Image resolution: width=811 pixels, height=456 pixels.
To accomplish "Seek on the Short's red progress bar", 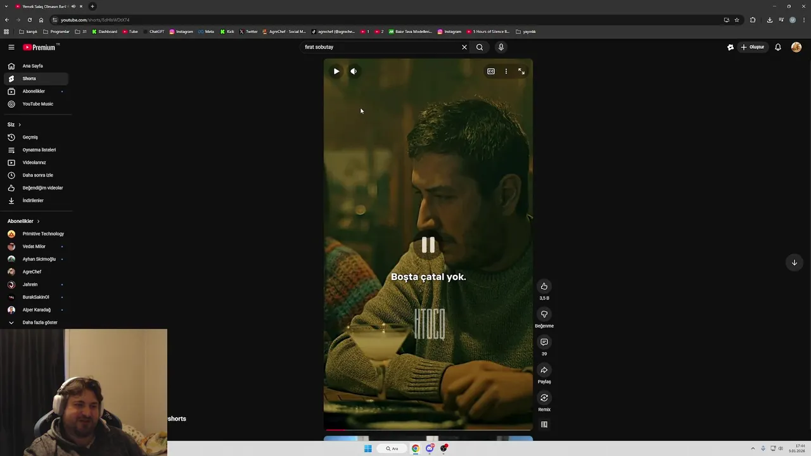I will (428, 429).
